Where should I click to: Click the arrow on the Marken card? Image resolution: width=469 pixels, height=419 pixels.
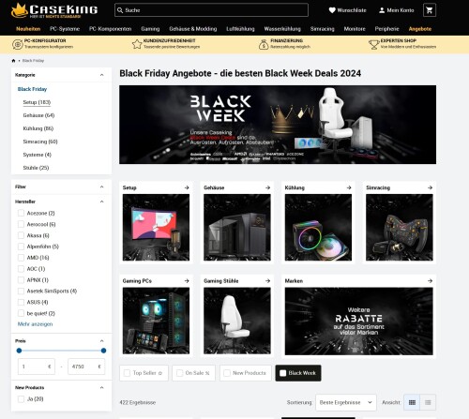430,281
